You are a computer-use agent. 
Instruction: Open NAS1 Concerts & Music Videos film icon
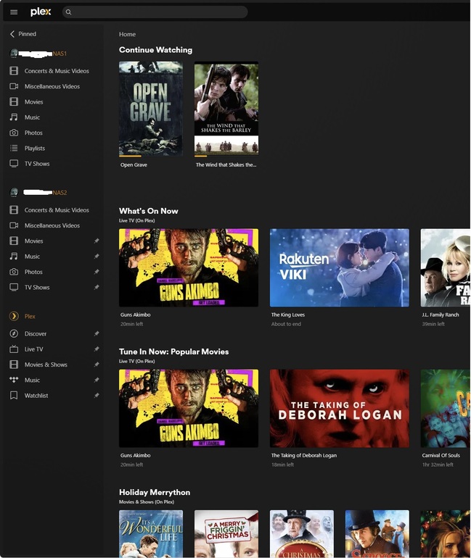tap(14, 71)
